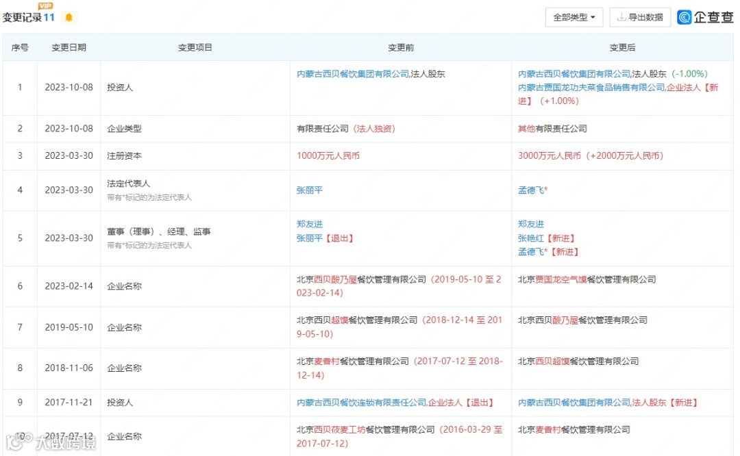Click the 变更记录 section title

(x=22, y=17)
